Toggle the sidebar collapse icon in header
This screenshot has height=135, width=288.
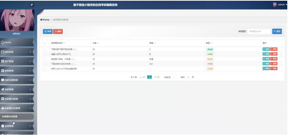click(32, 5)
